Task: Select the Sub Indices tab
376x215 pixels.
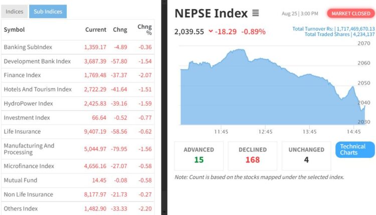Action: [48, 11]
